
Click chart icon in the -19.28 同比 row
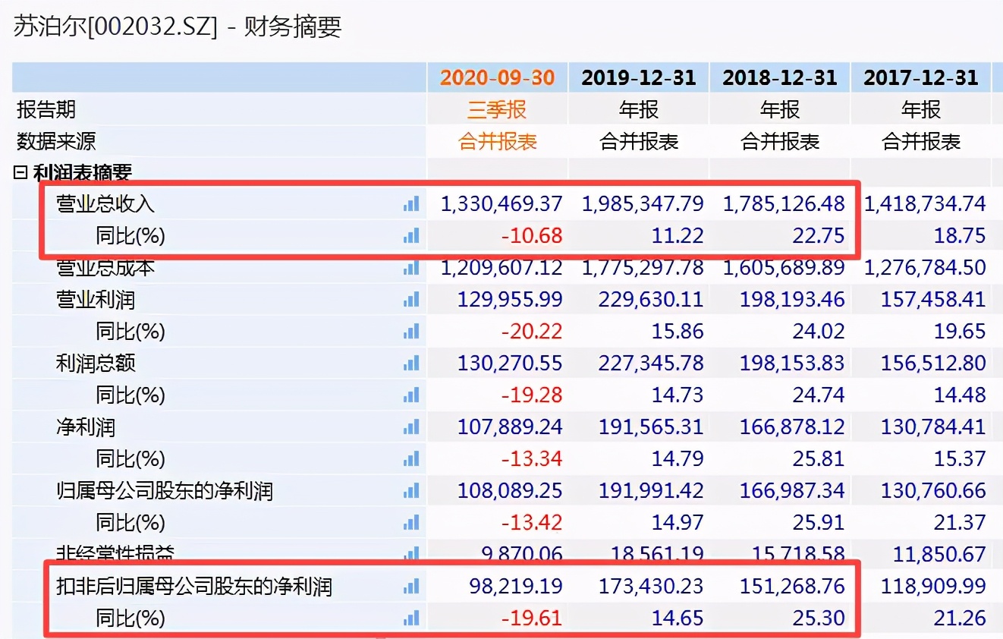411,395
